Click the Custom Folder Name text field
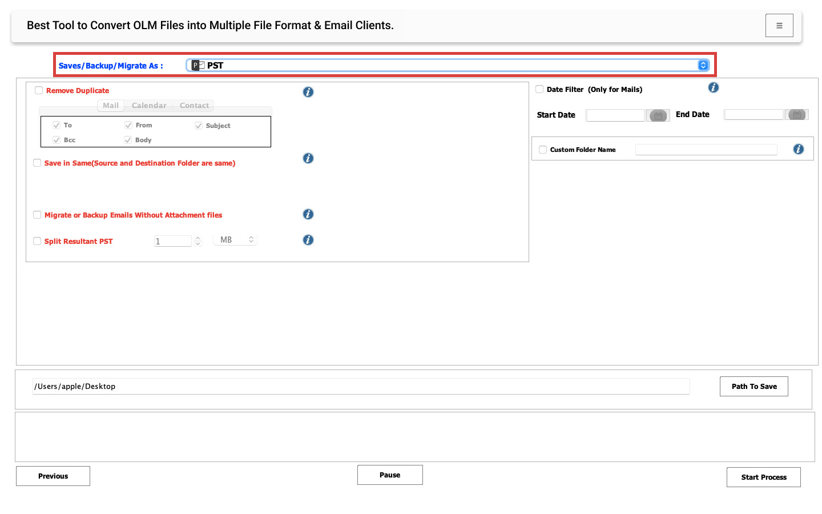This screenshot has width=822, height=514. [x=706, y=150]
